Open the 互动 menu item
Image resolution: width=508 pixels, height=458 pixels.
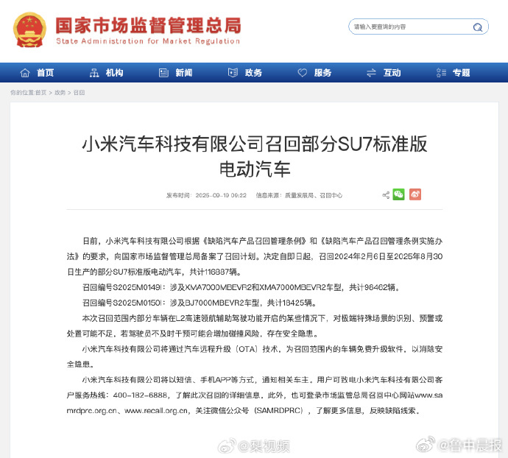coord(392,73)
